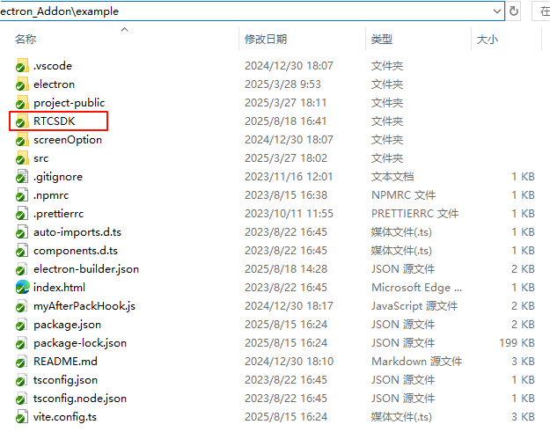Select the project-public folder
Viewport: 550px width, 432px height.
[x=69, y=103]
